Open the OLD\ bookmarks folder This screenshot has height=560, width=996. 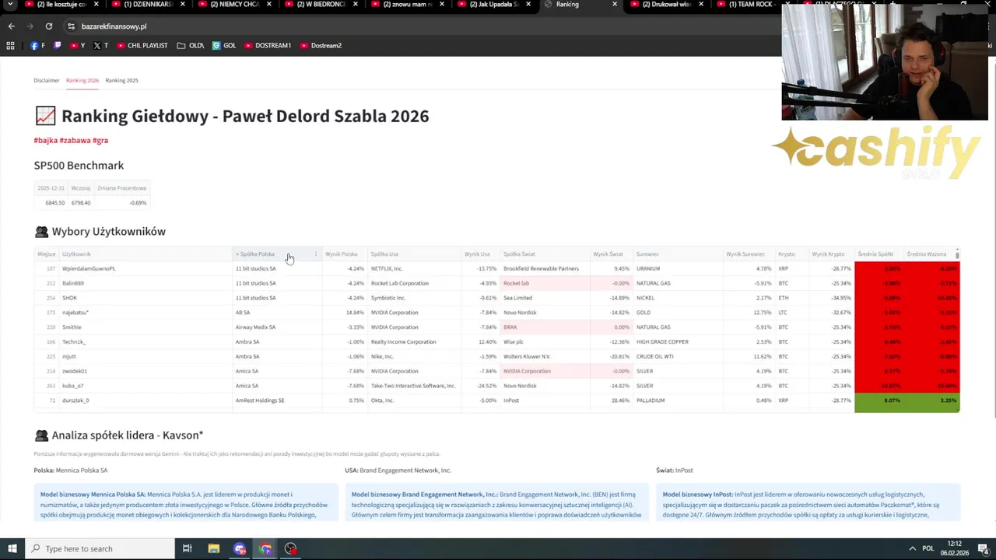coord(191,46)
